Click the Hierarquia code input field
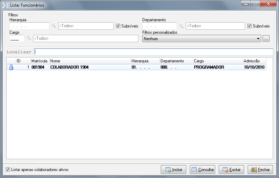This screenshot has width=279, height=178. [29, 26]
